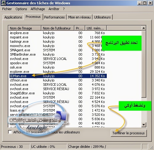This screenshot has width=154, height=150.
Task: Click the 14 352 Ko memory value
Action: pos(97,76)
